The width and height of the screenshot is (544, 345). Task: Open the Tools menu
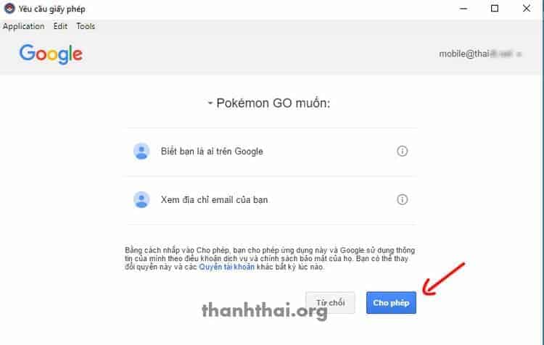tap(86, 26)
